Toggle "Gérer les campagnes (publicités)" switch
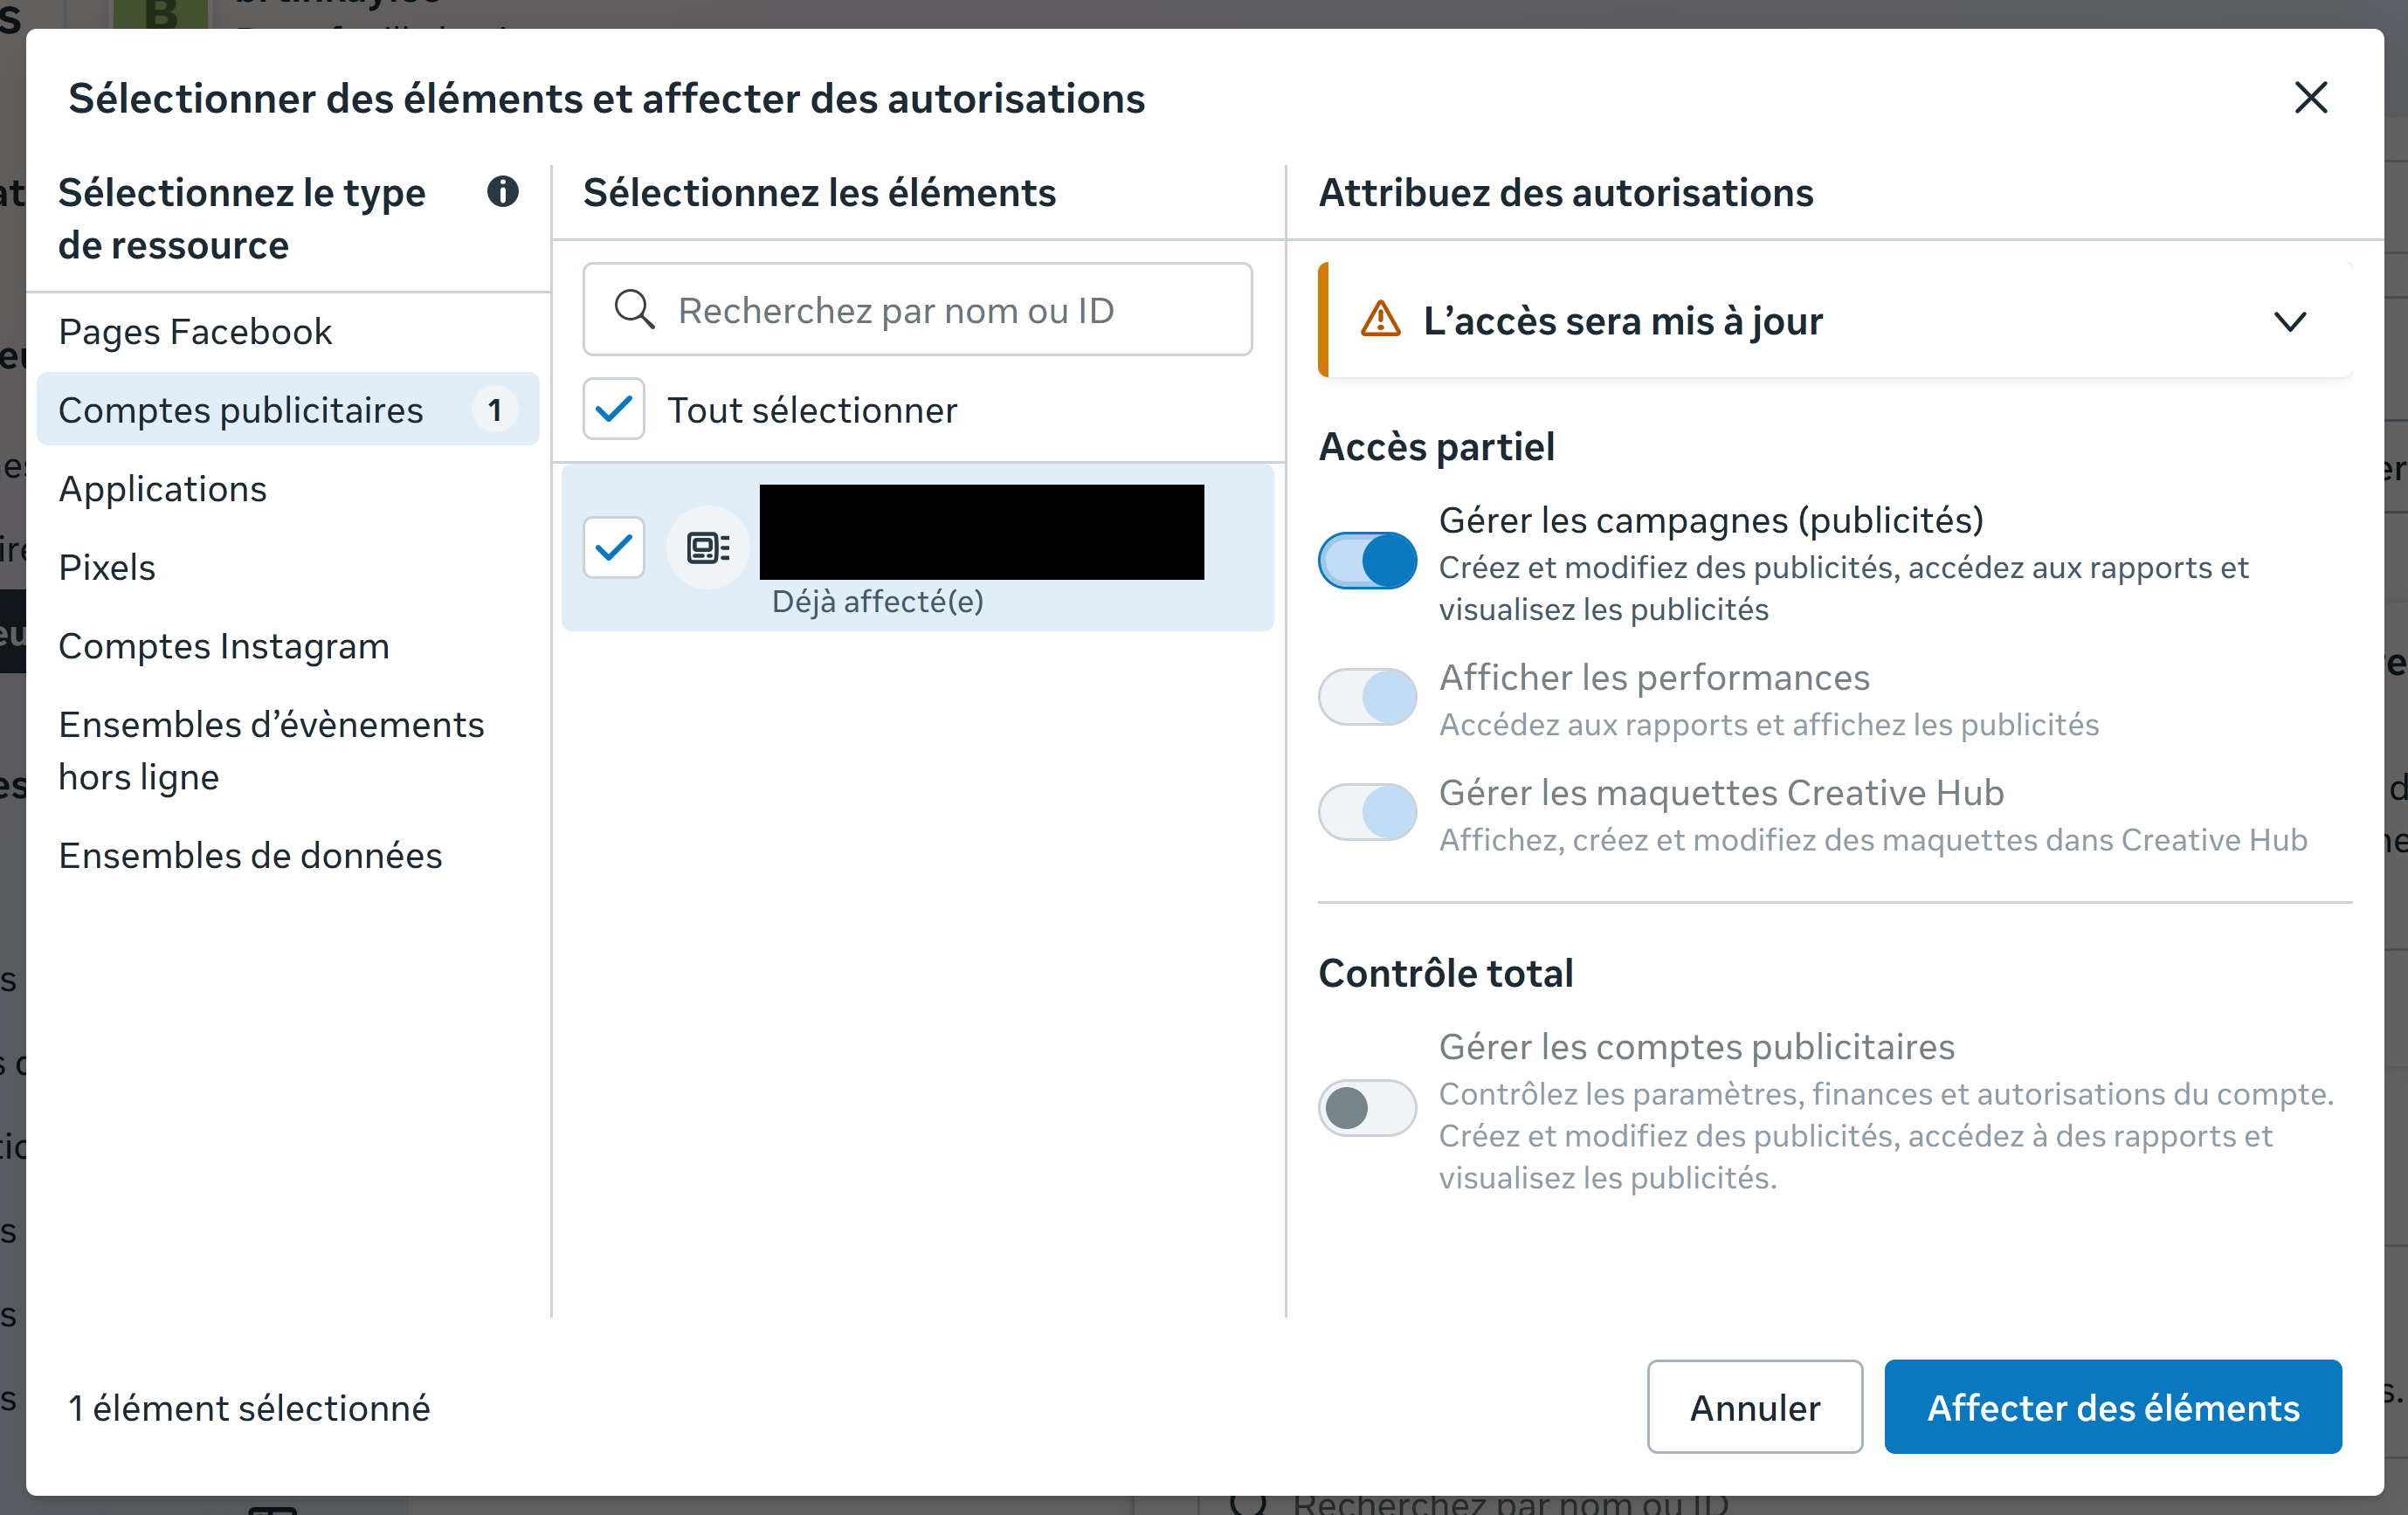 [x=1367, y=560]
